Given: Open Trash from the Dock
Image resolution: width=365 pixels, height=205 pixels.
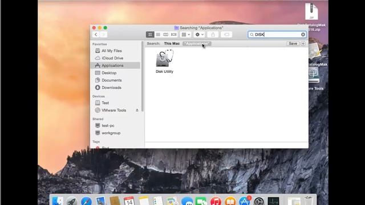Looking at the screenshot, I should tap(309, 201).
